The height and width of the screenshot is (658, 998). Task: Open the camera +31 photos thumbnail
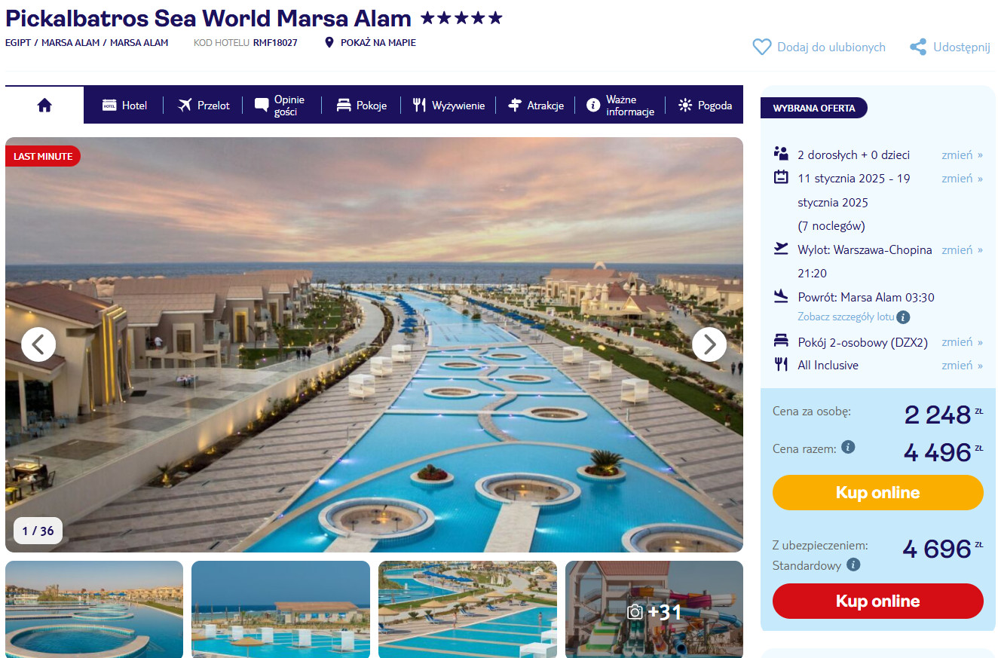point(654,610)
